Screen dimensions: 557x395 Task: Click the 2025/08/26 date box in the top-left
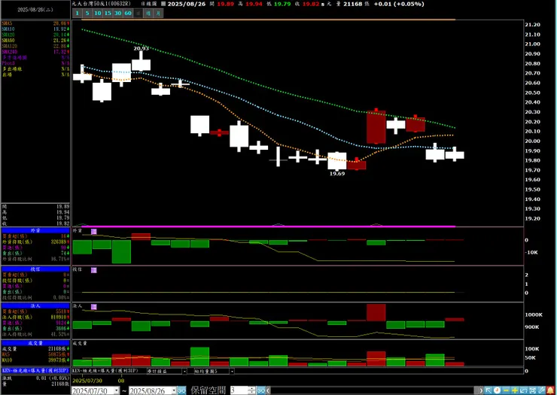coord(35,10)
